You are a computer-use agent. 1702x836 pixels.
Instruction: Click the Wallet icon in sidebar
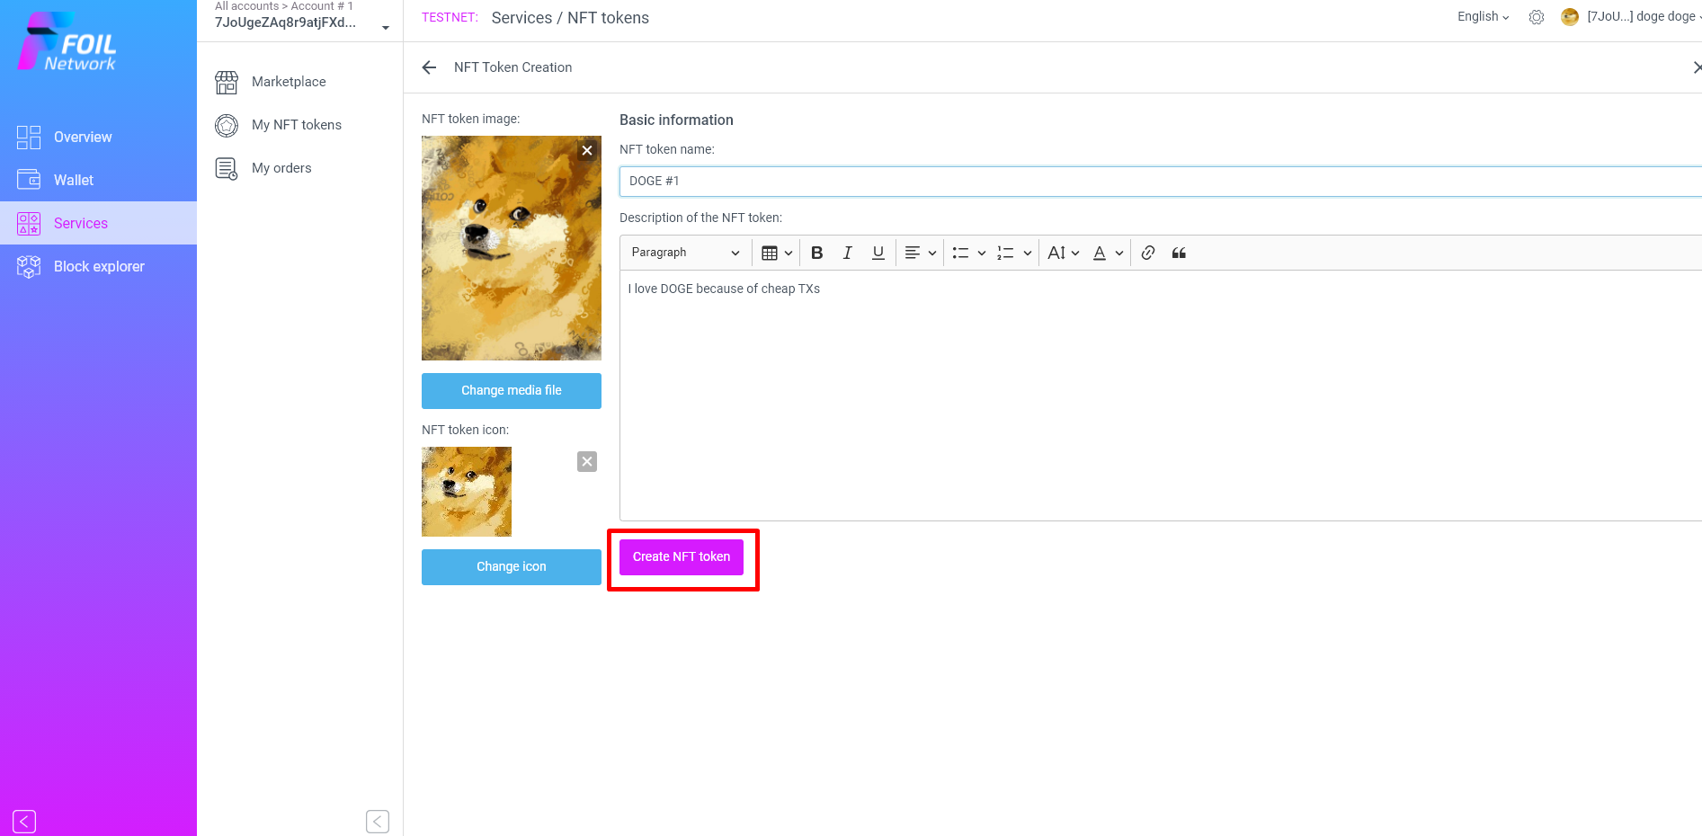point(29,180)
